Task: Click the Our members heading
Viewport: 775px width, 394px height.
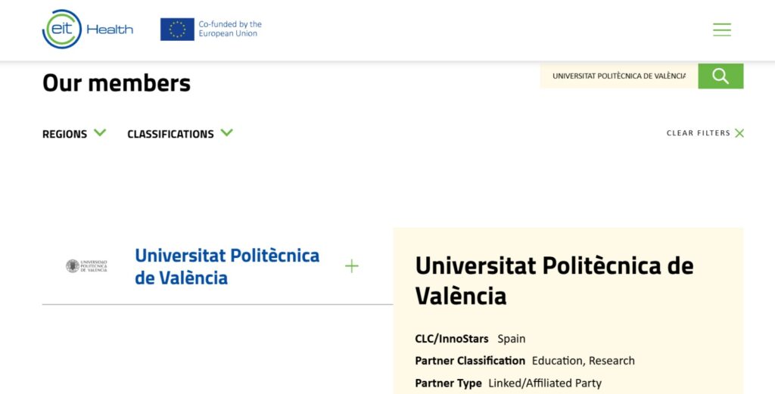Action: click(x=116, y=82)
